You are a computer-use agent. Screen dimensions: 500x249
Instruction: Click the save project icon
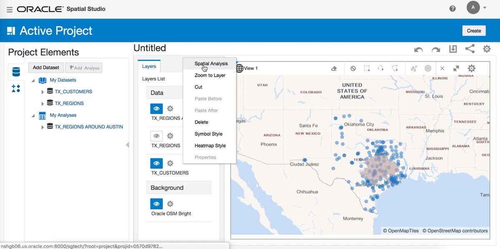(453, 49)
